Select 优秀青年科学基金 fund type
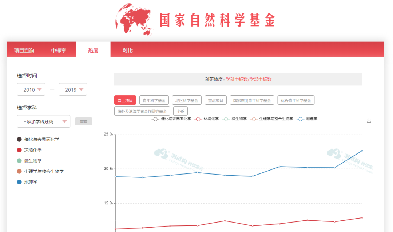 [296, 100]
